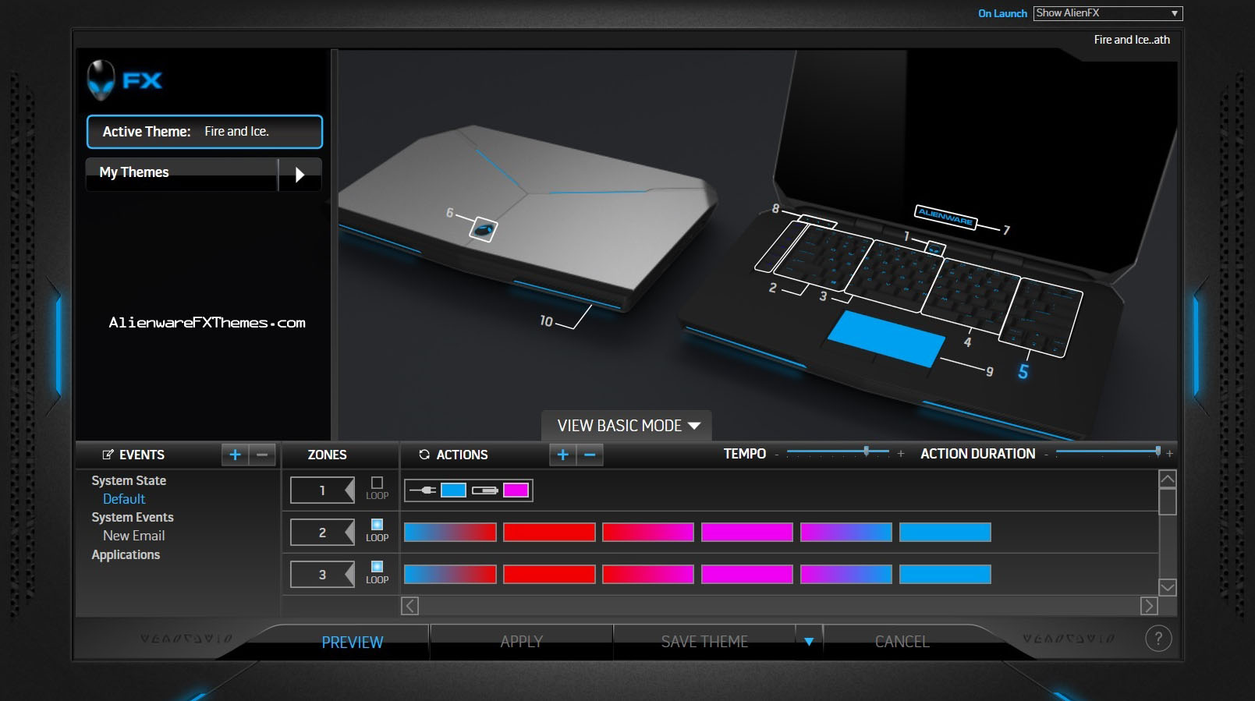Click the battery icon in zone 1
The height and width of the screenshot is (701, 1255).
pyautogui.click(x=485, y=490)
